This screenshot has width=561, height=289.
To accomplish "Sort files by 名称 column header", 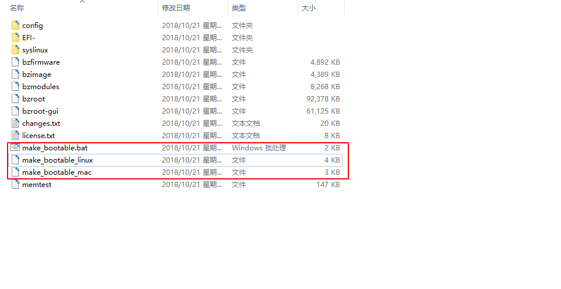I will (x=17, y=8).
